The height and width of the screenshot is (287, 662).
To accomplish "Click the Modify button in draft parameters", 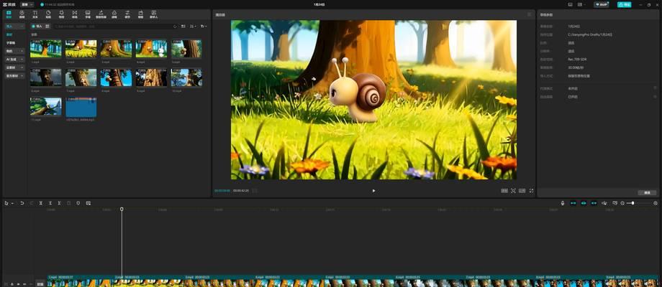I will 647,192.
